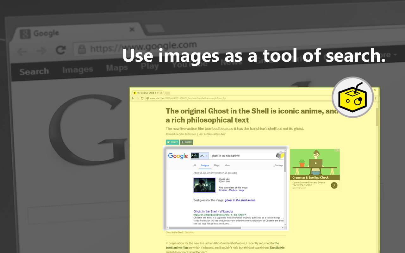The width and height of the screenshot is (405, 253).
Task: Close the Grammarly ad with X
Action: (x=339, y=150)
